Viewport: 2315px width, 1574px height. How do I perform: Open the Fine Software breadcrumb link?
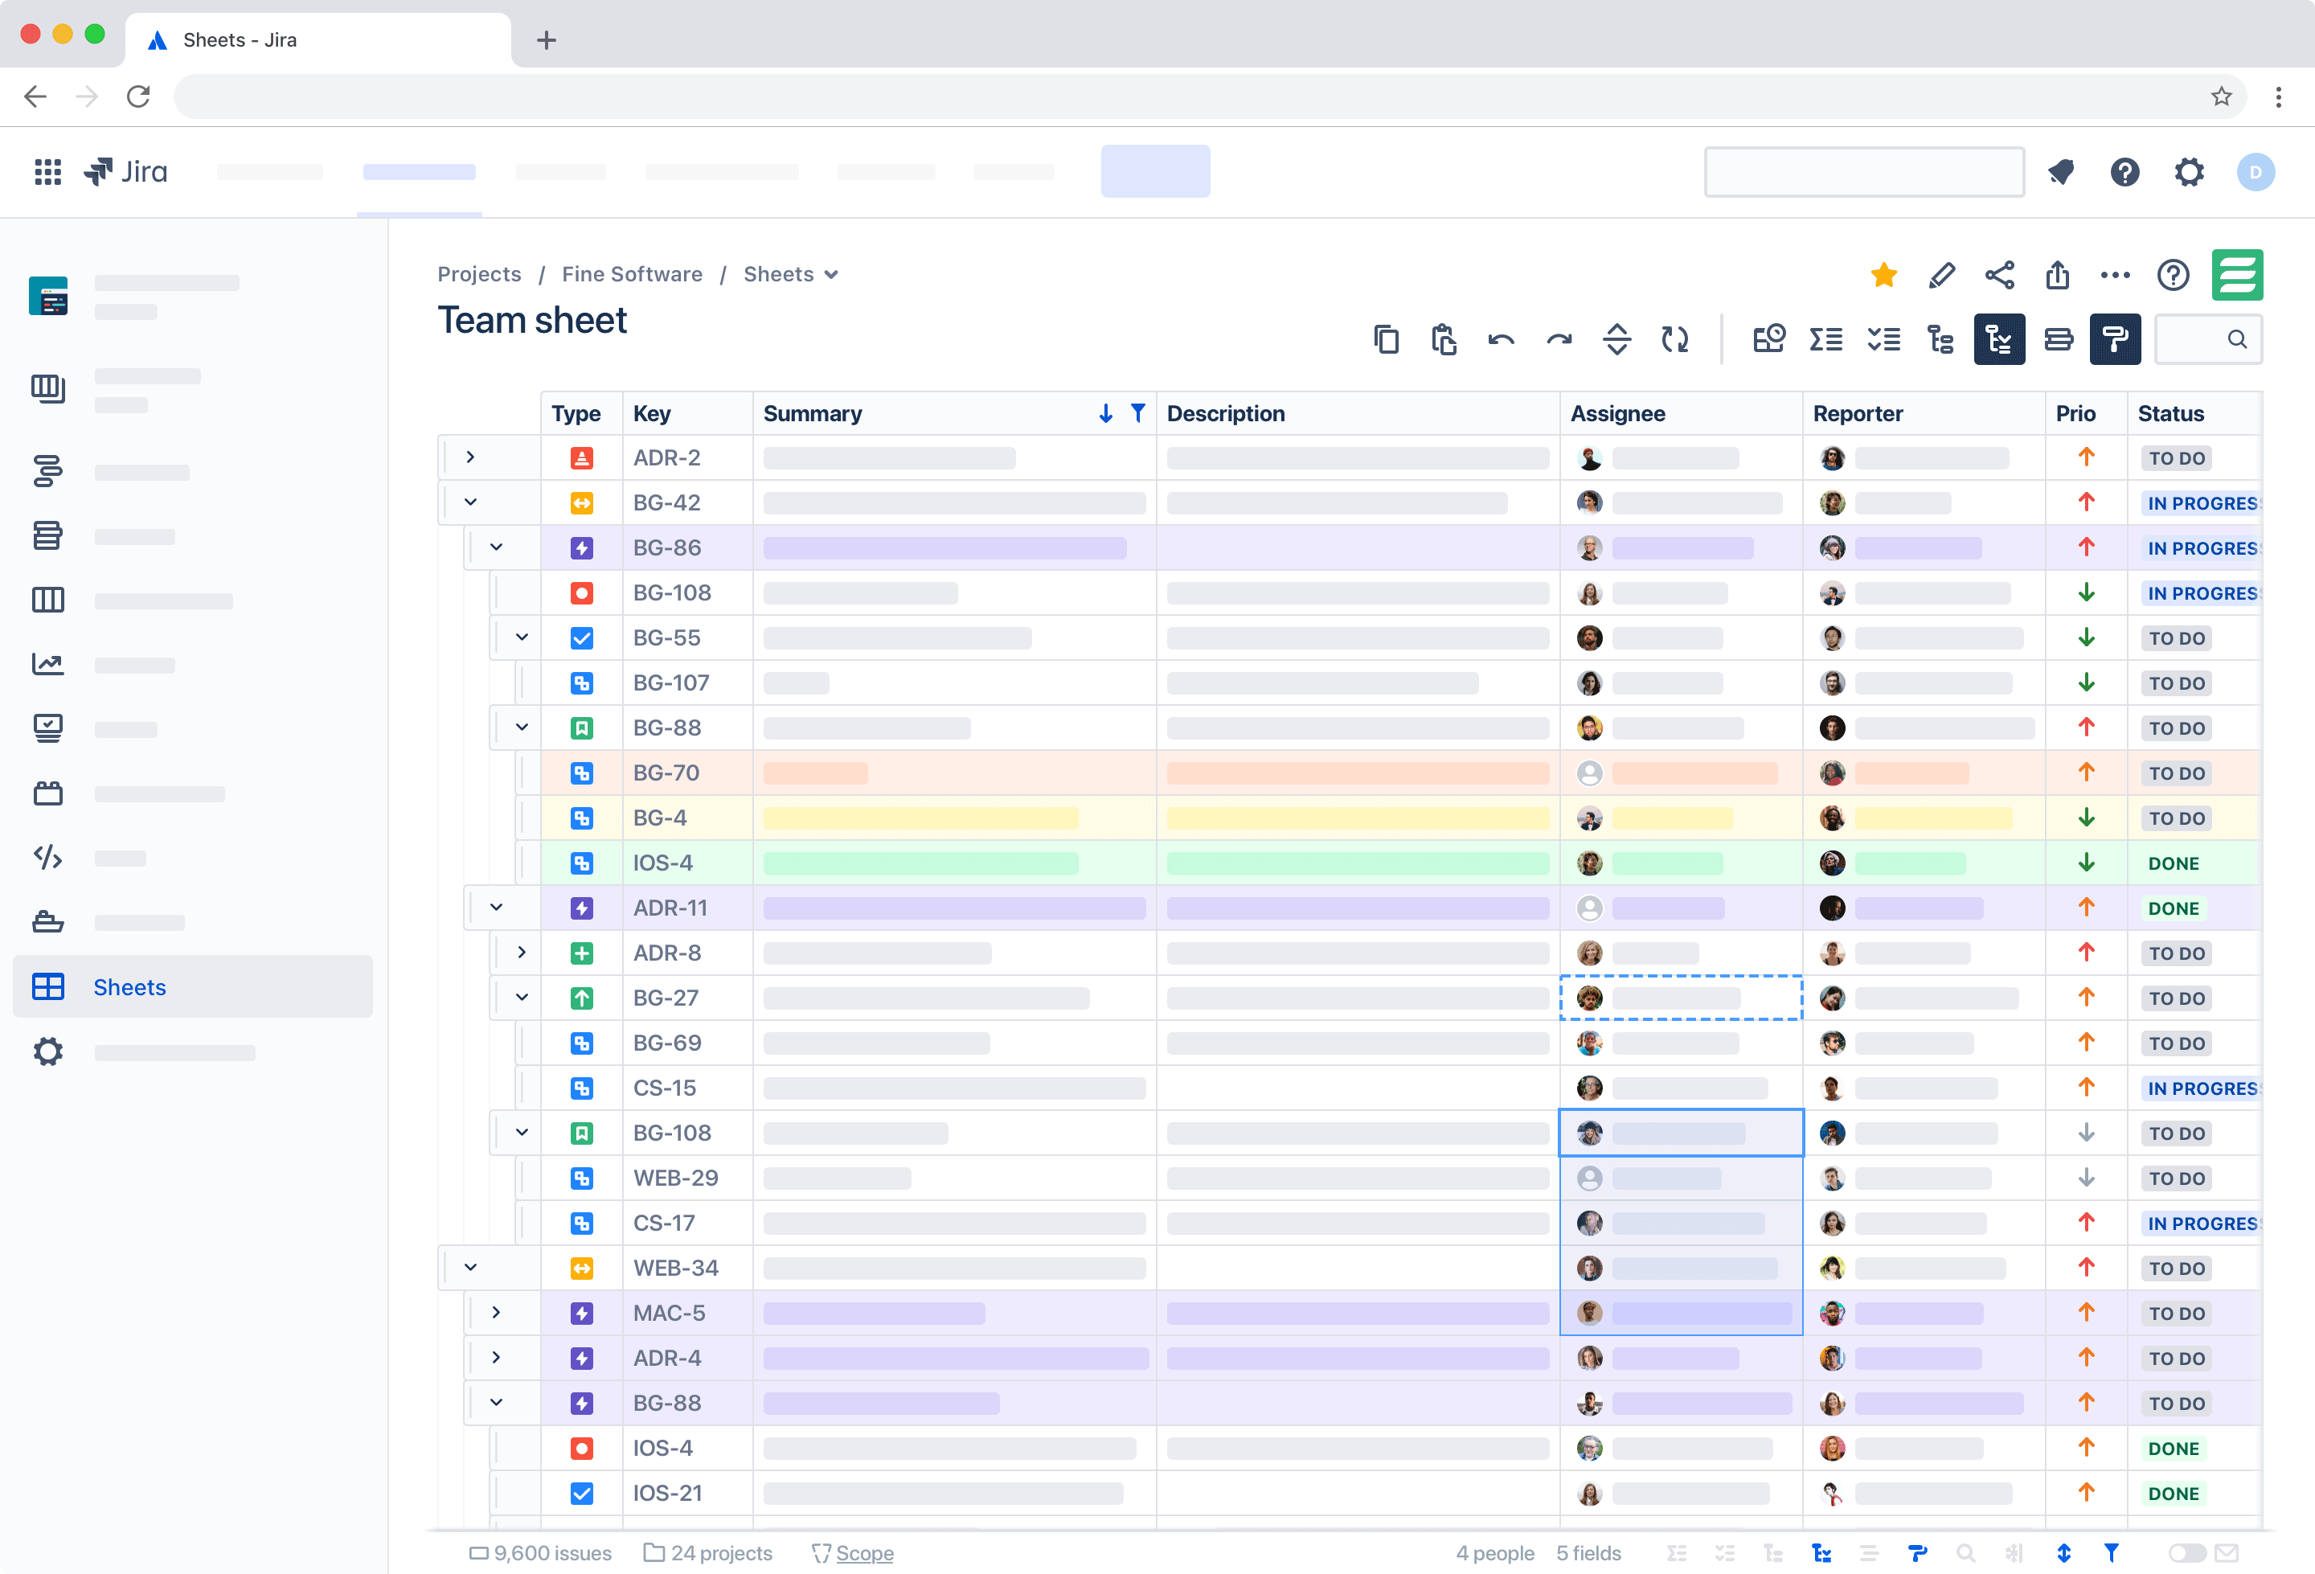click(632, 275)
